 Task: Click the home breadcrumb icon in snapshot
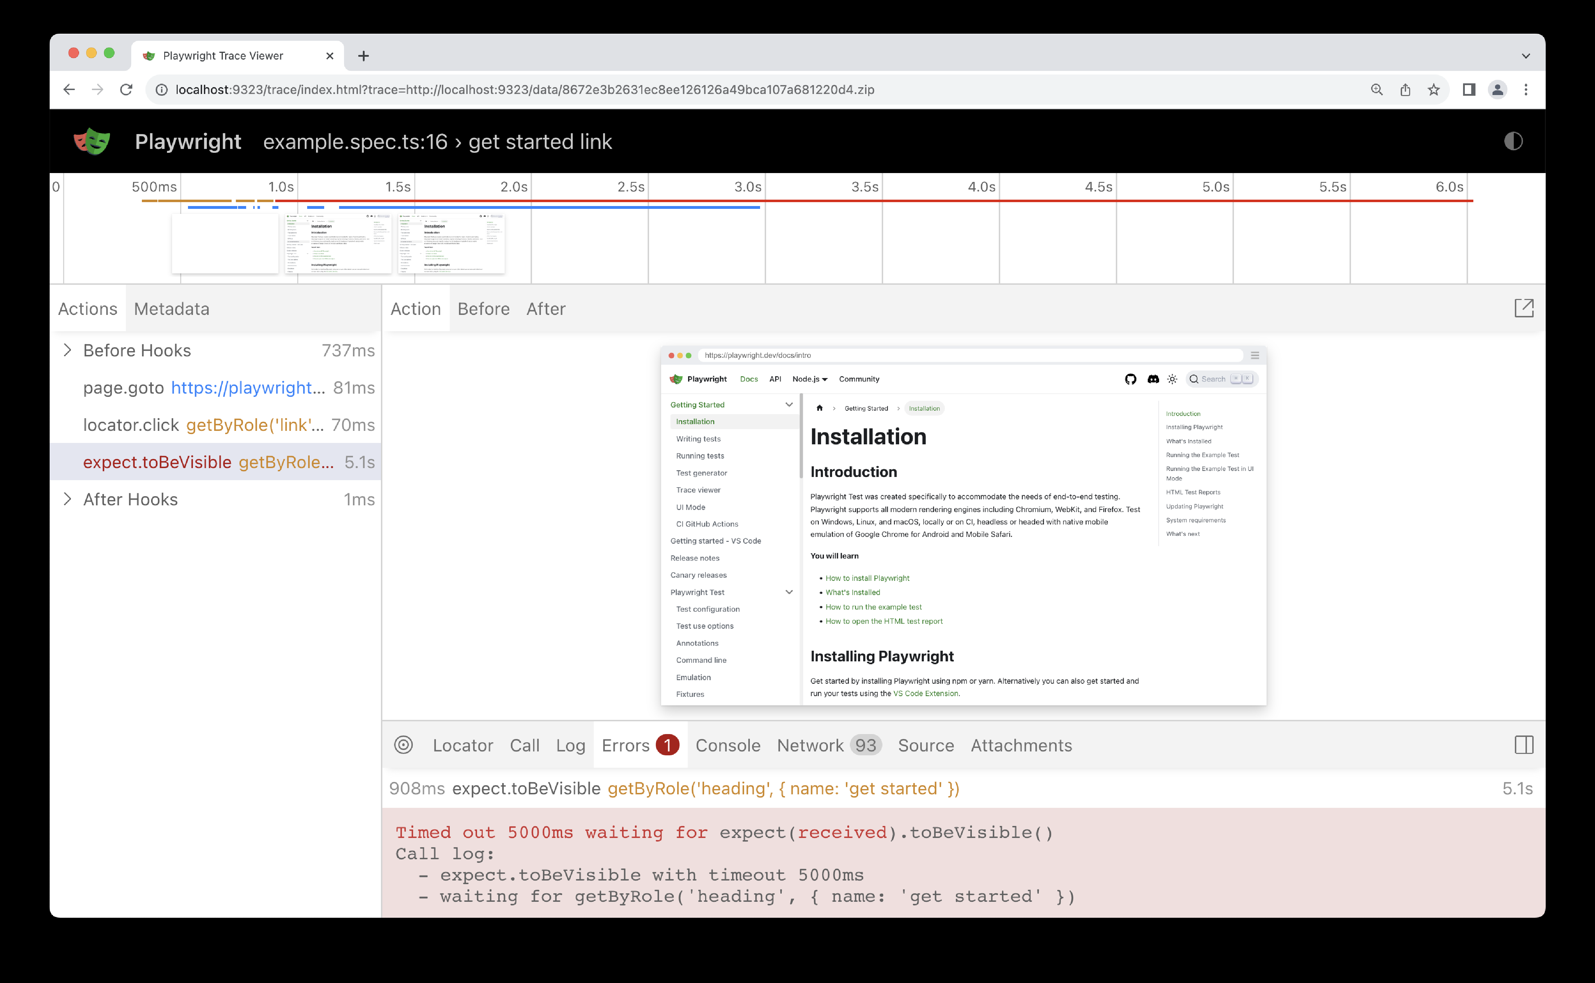[819, 408]
